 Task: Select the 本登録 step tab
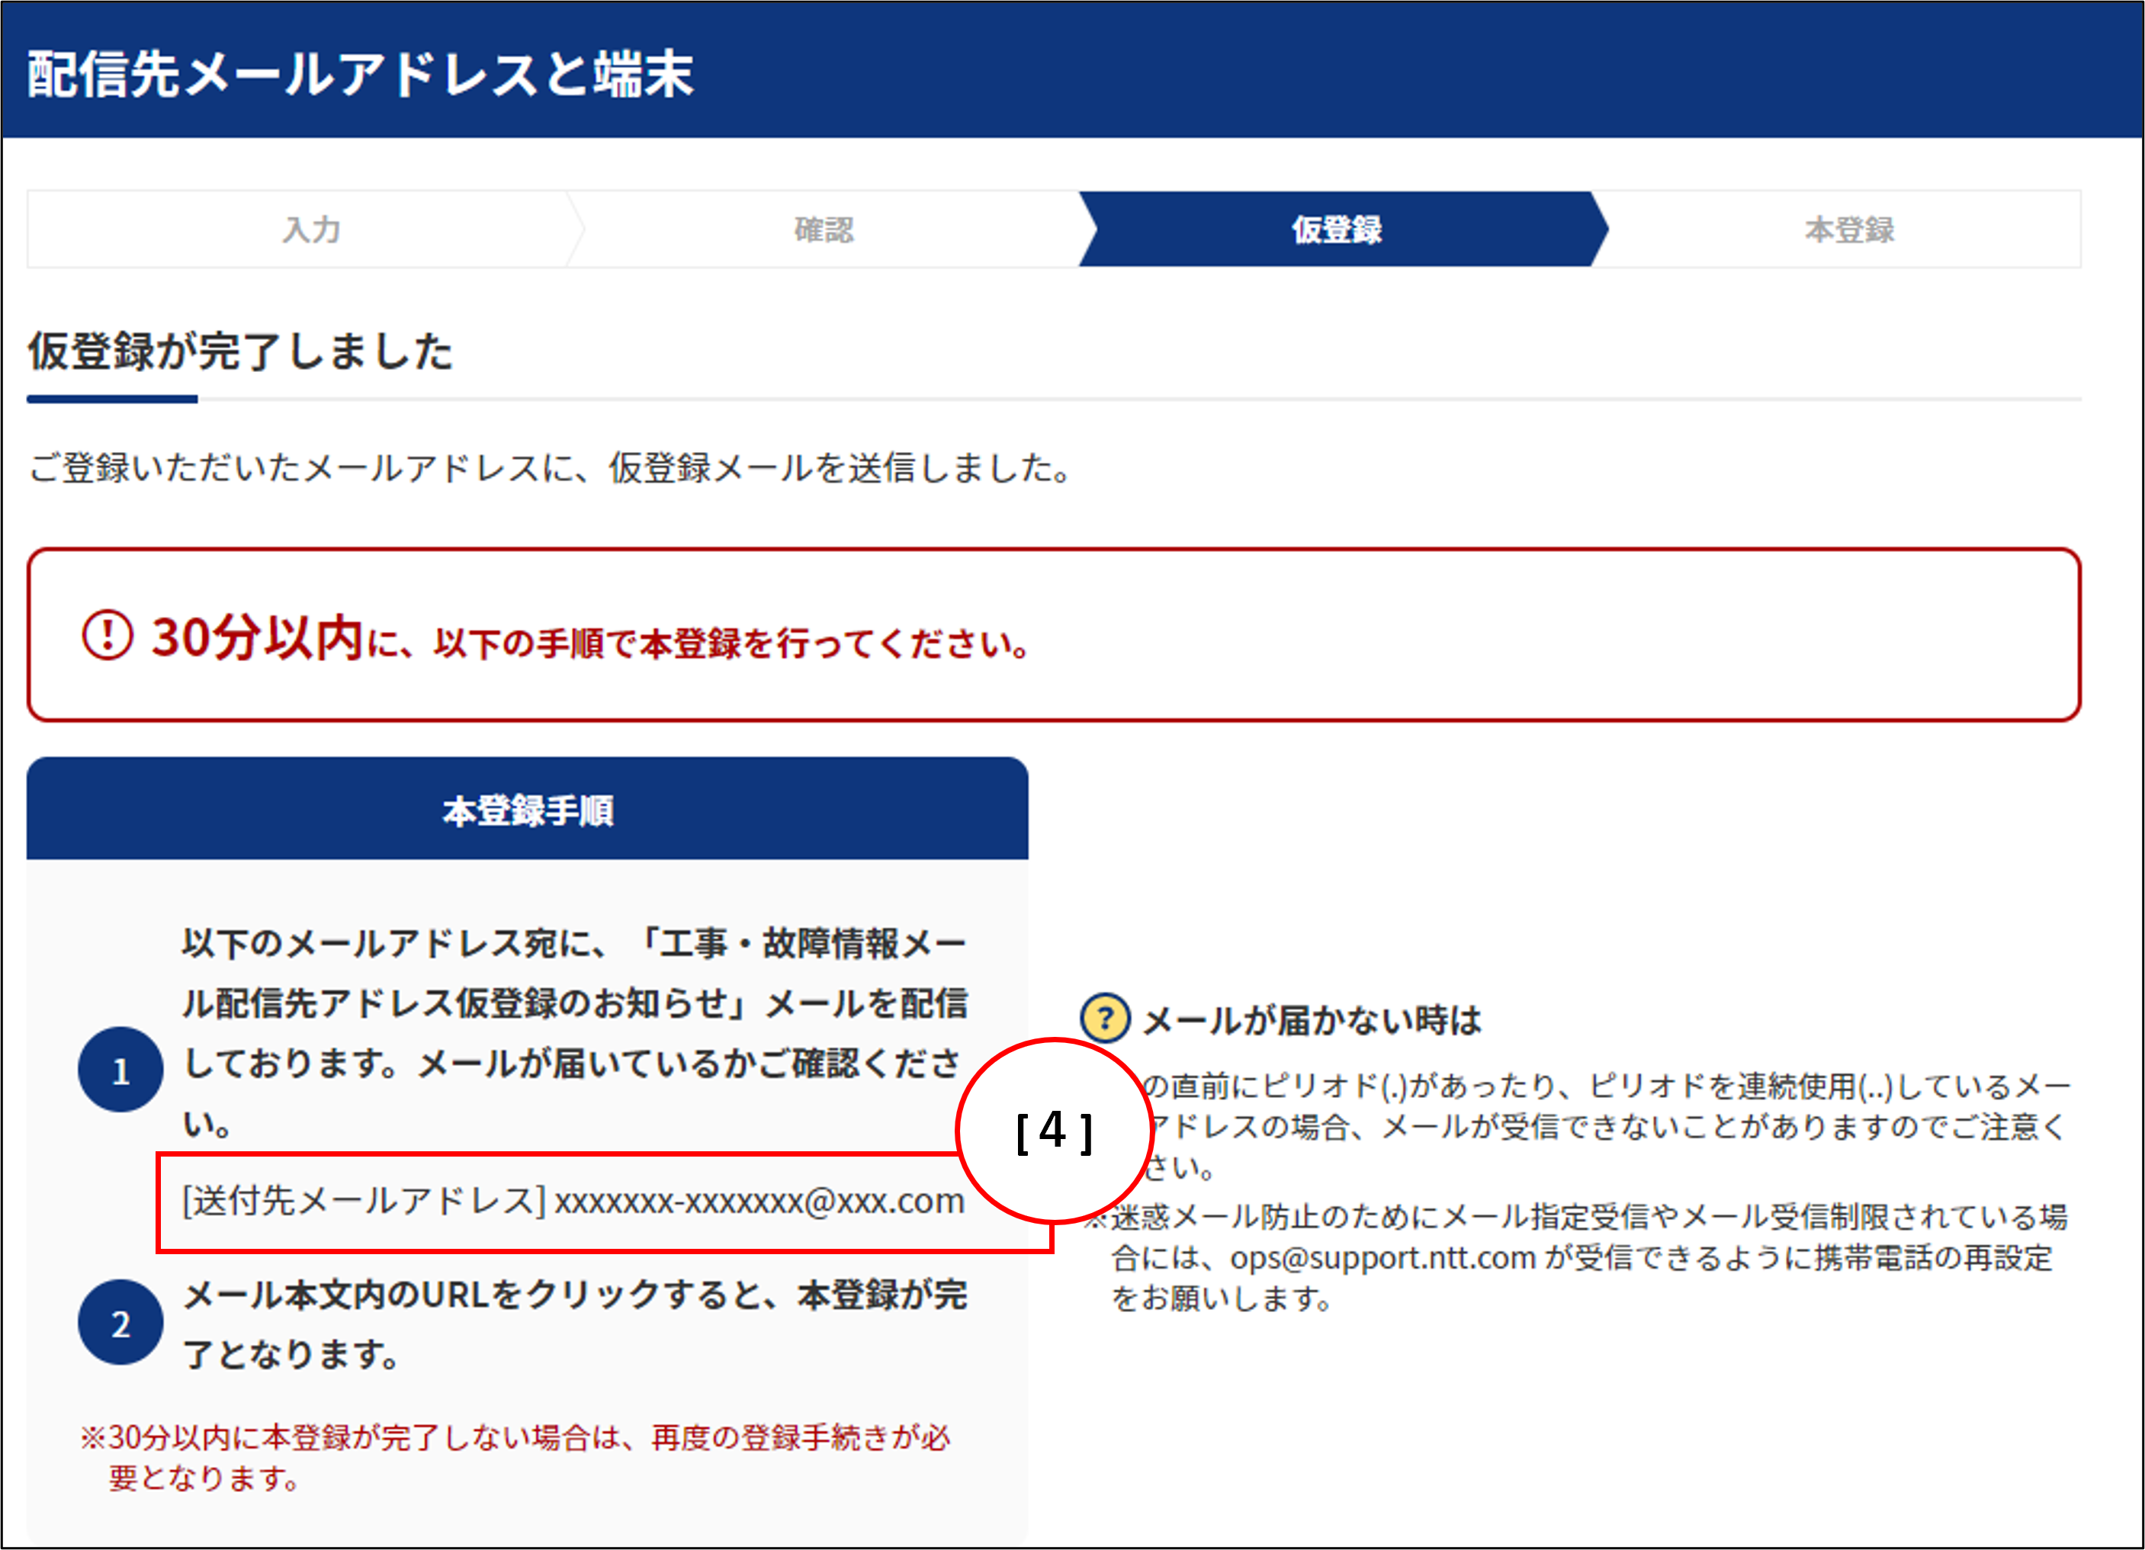click(1848, 229)
